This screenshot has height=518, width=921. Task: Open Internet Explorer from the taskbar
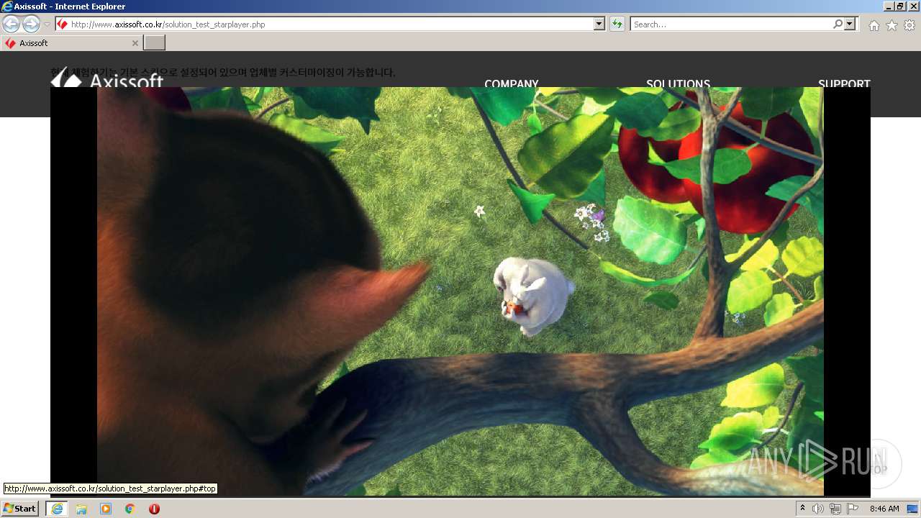[x=57, y=509]
